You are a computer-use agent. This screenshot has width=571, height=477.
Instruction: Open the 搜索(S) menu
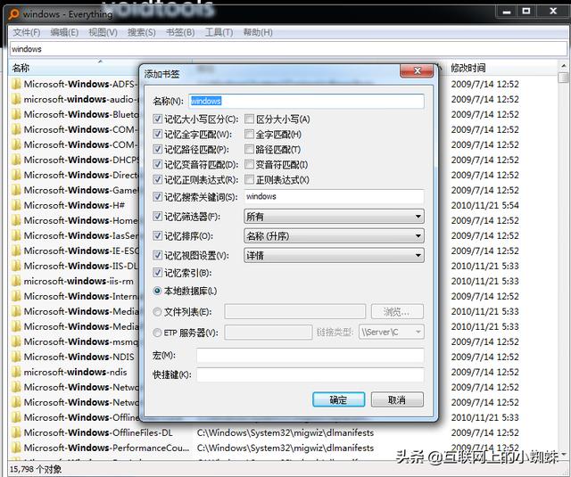141,33
